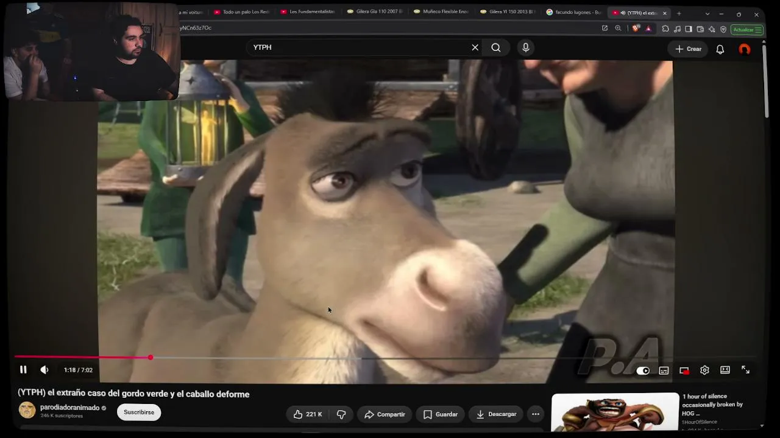Click the green Actualizar update button
Image resolution: width=780 pixels, height=438 pixels.
747,29
